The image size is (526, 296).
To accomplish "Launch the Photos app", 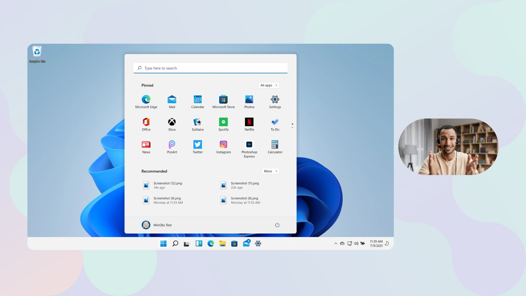I will 249,102.
